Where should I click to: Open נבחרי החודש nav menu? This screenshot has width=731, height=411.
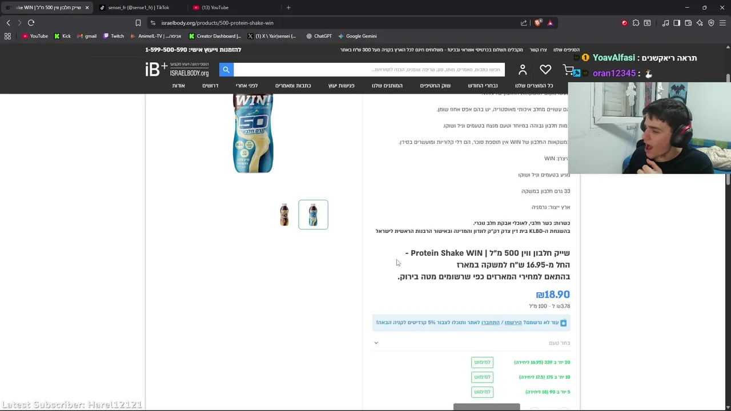pyautogui.click(x=483, y=86)
